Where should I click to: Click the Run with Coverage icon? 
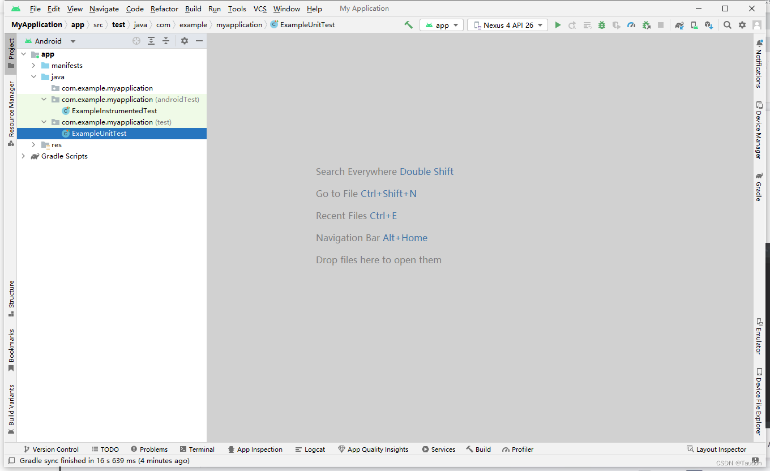coord(617,25)
